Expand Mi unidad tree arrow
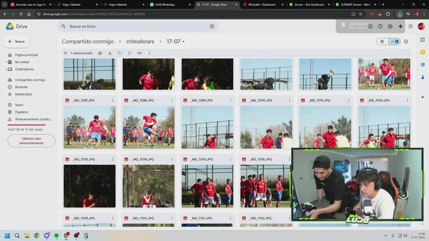The width and height of the screenshot is (429, 241). click(6, 62)
